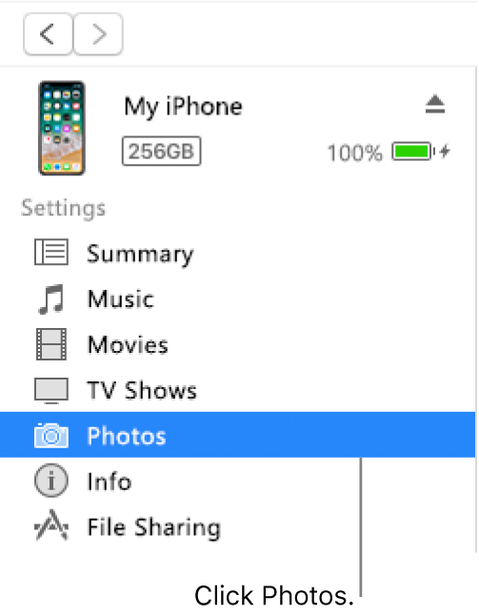Select the highlighted Photos row
This screenshot has width=479, height=616.
point(237,435)
